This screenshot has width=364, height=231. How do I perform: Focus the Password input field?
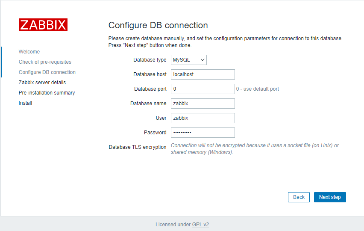[203, 133]
